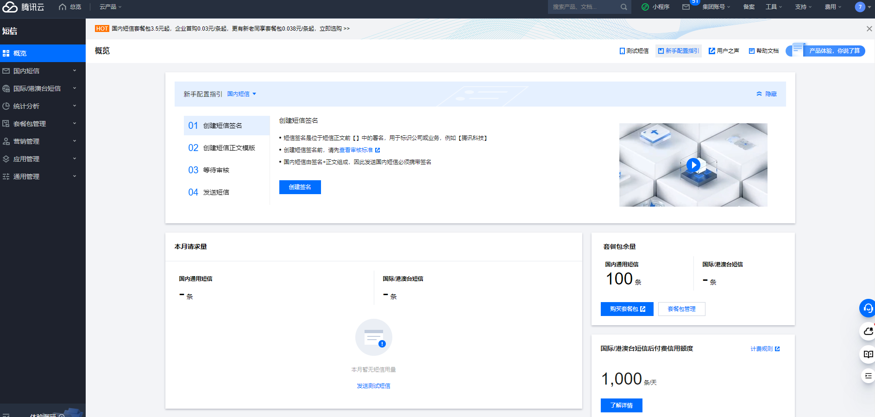Open the 小程序 mini program icon

pyautogui.click(x=645, y=7)
